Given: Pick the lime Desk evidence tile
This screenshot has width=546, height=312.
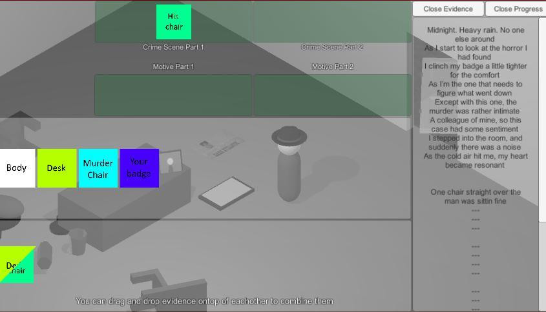Looking at the screenshot, I should point(57,168).
